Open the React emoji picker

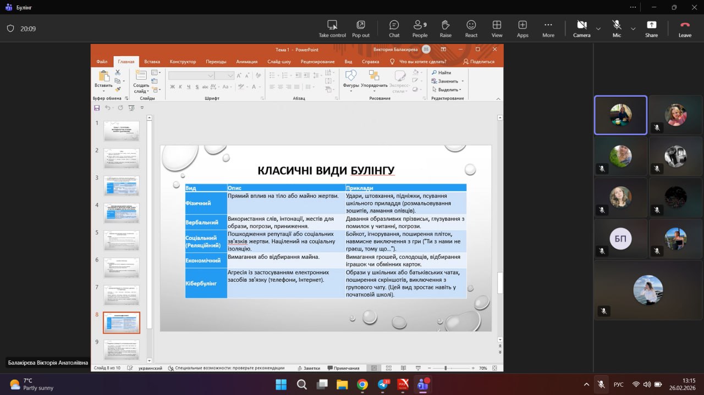click(471, 29)
